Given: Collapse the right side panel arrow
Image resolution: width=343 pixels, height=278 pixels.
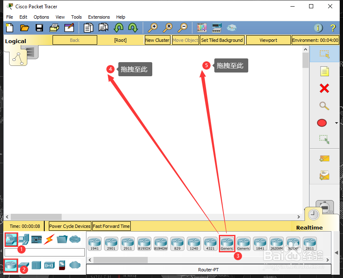Looking at the screenshot, I should (x=336, y=253).
